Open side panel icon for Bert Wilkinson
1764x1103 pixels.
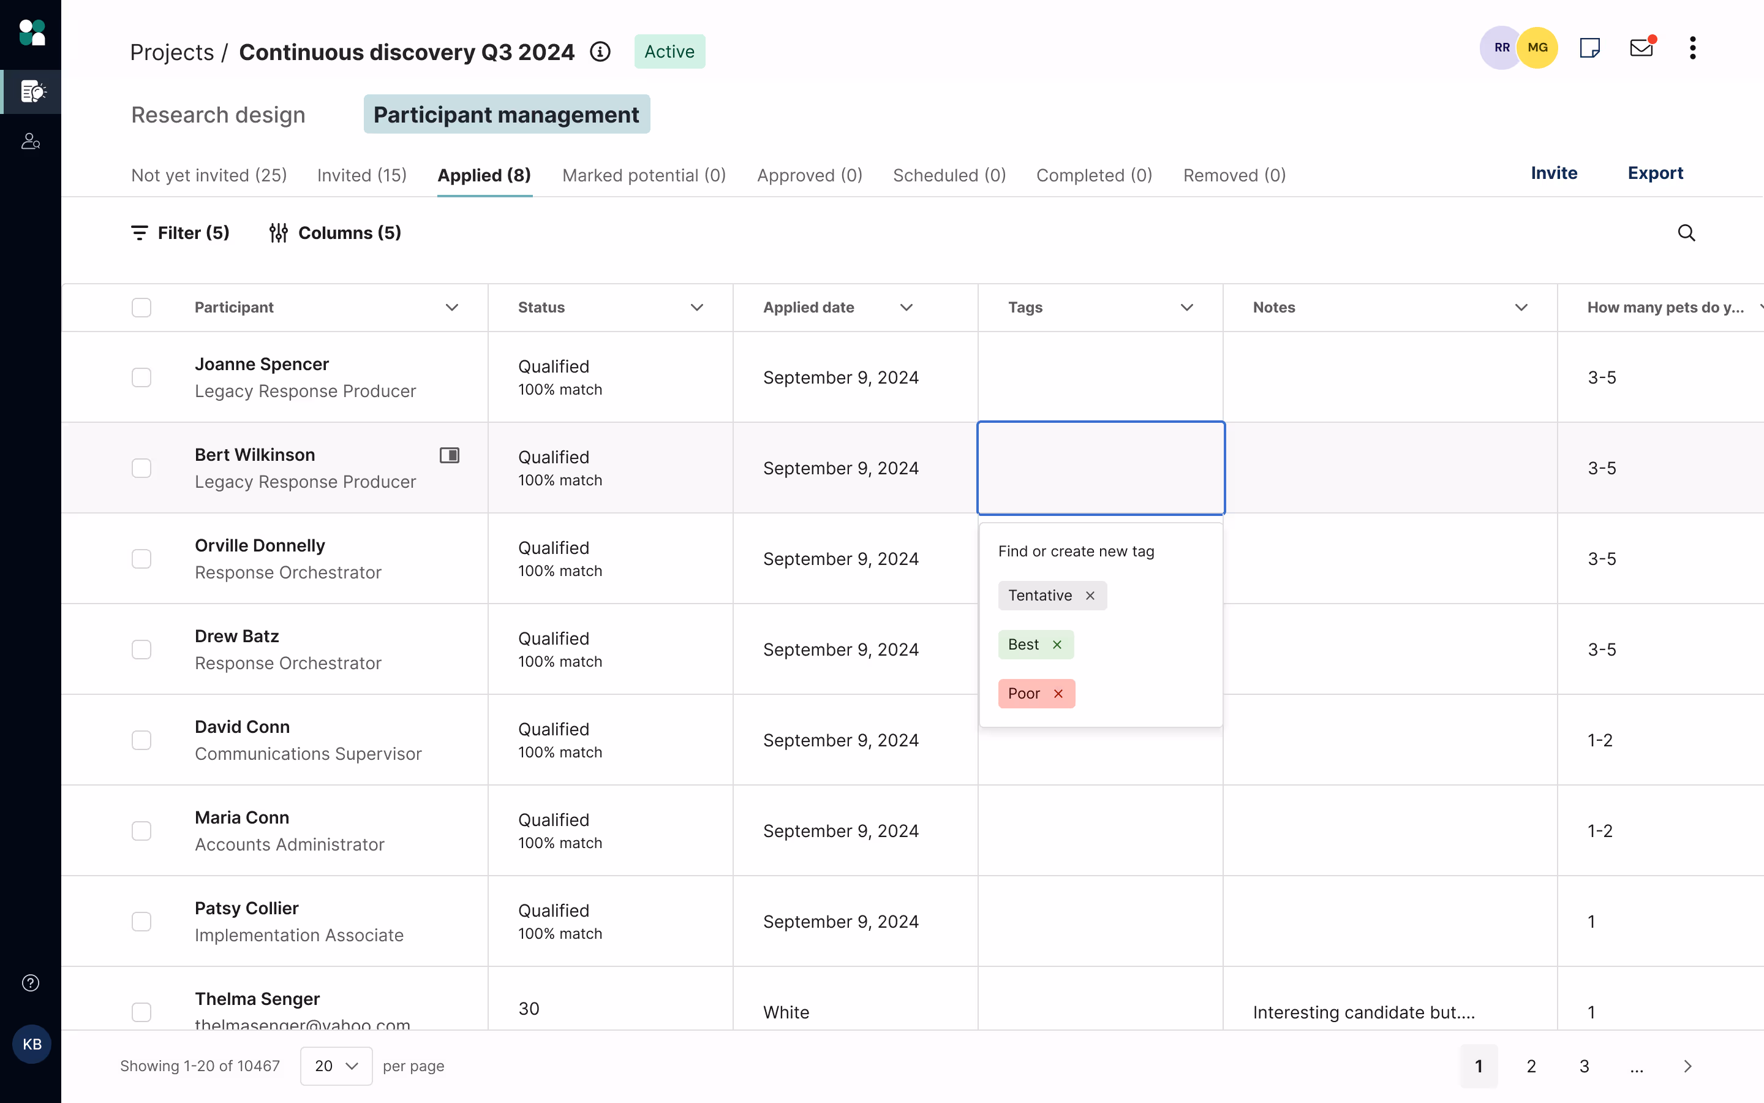449,455
